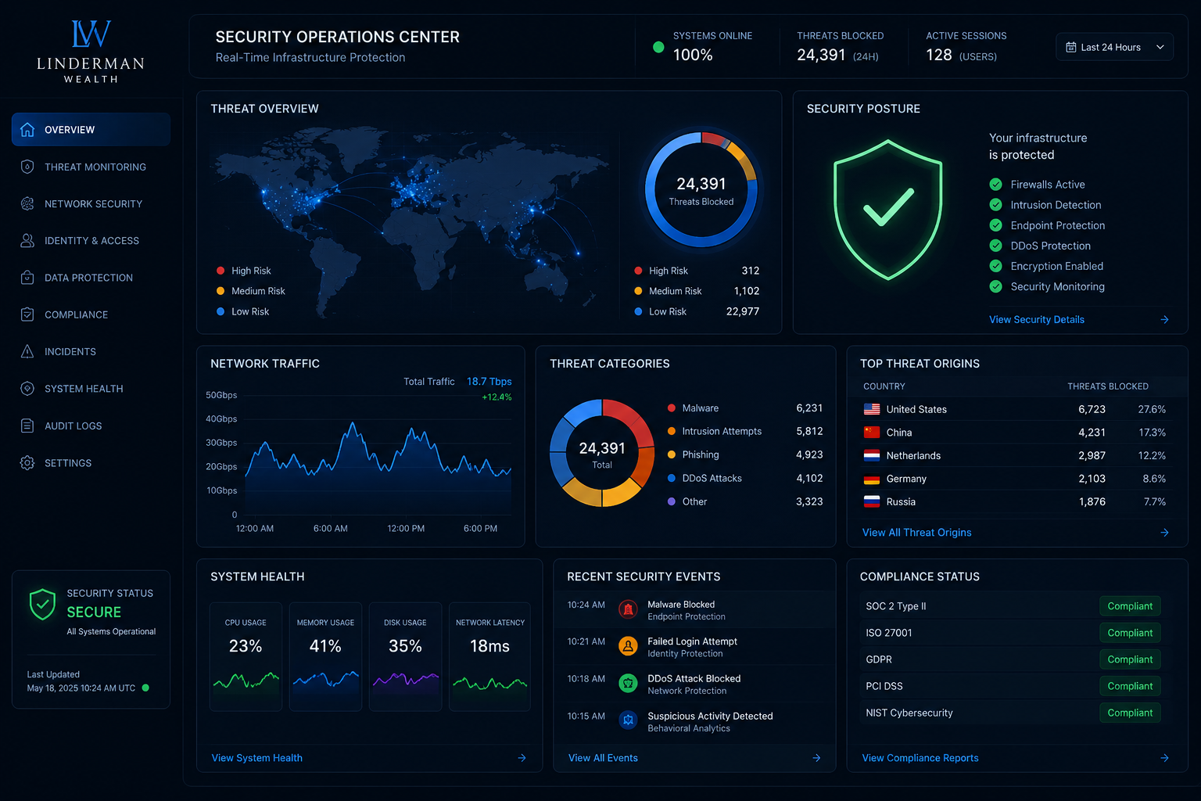Click the PCI DSS Compliant badge
This screenshot has width=1201, height=801.
(x=1130, y=686)
